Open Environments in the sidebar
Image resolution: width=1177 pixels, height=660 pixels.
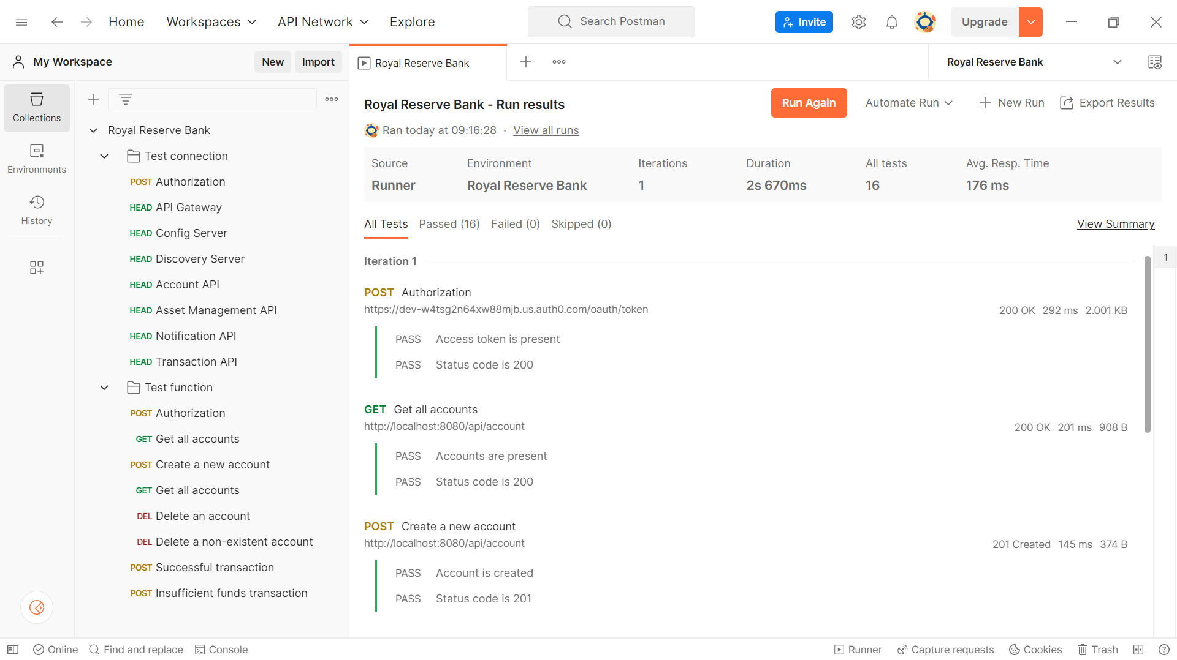click(37, 159)
